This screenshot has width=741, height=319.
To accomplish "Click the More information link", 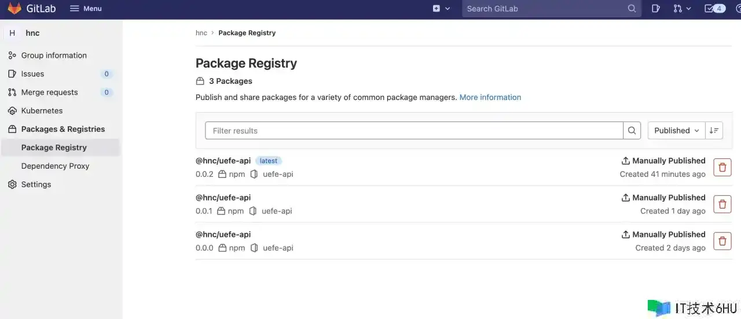I will (x=490, y=97).
